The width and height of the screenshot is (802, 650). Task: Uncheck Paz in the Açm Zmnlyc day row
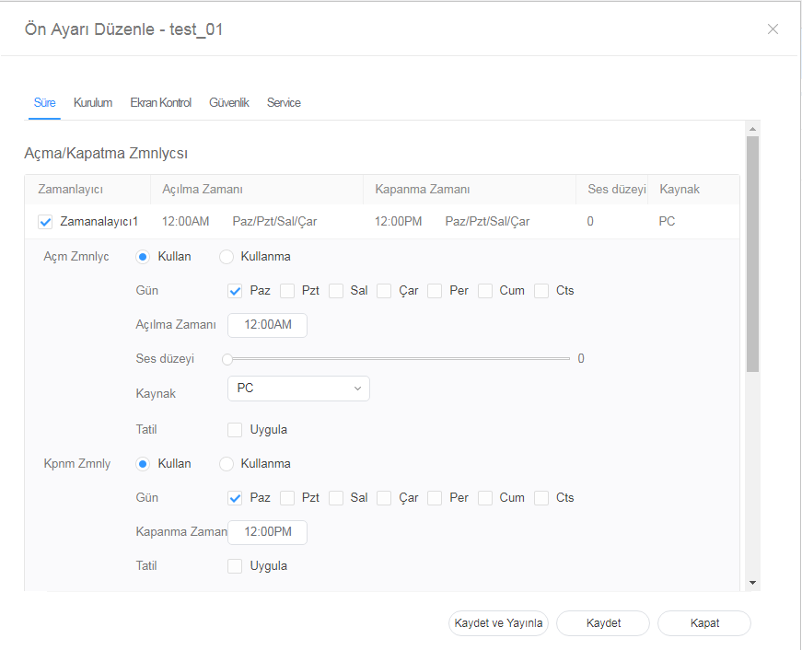tap(235, 291)
